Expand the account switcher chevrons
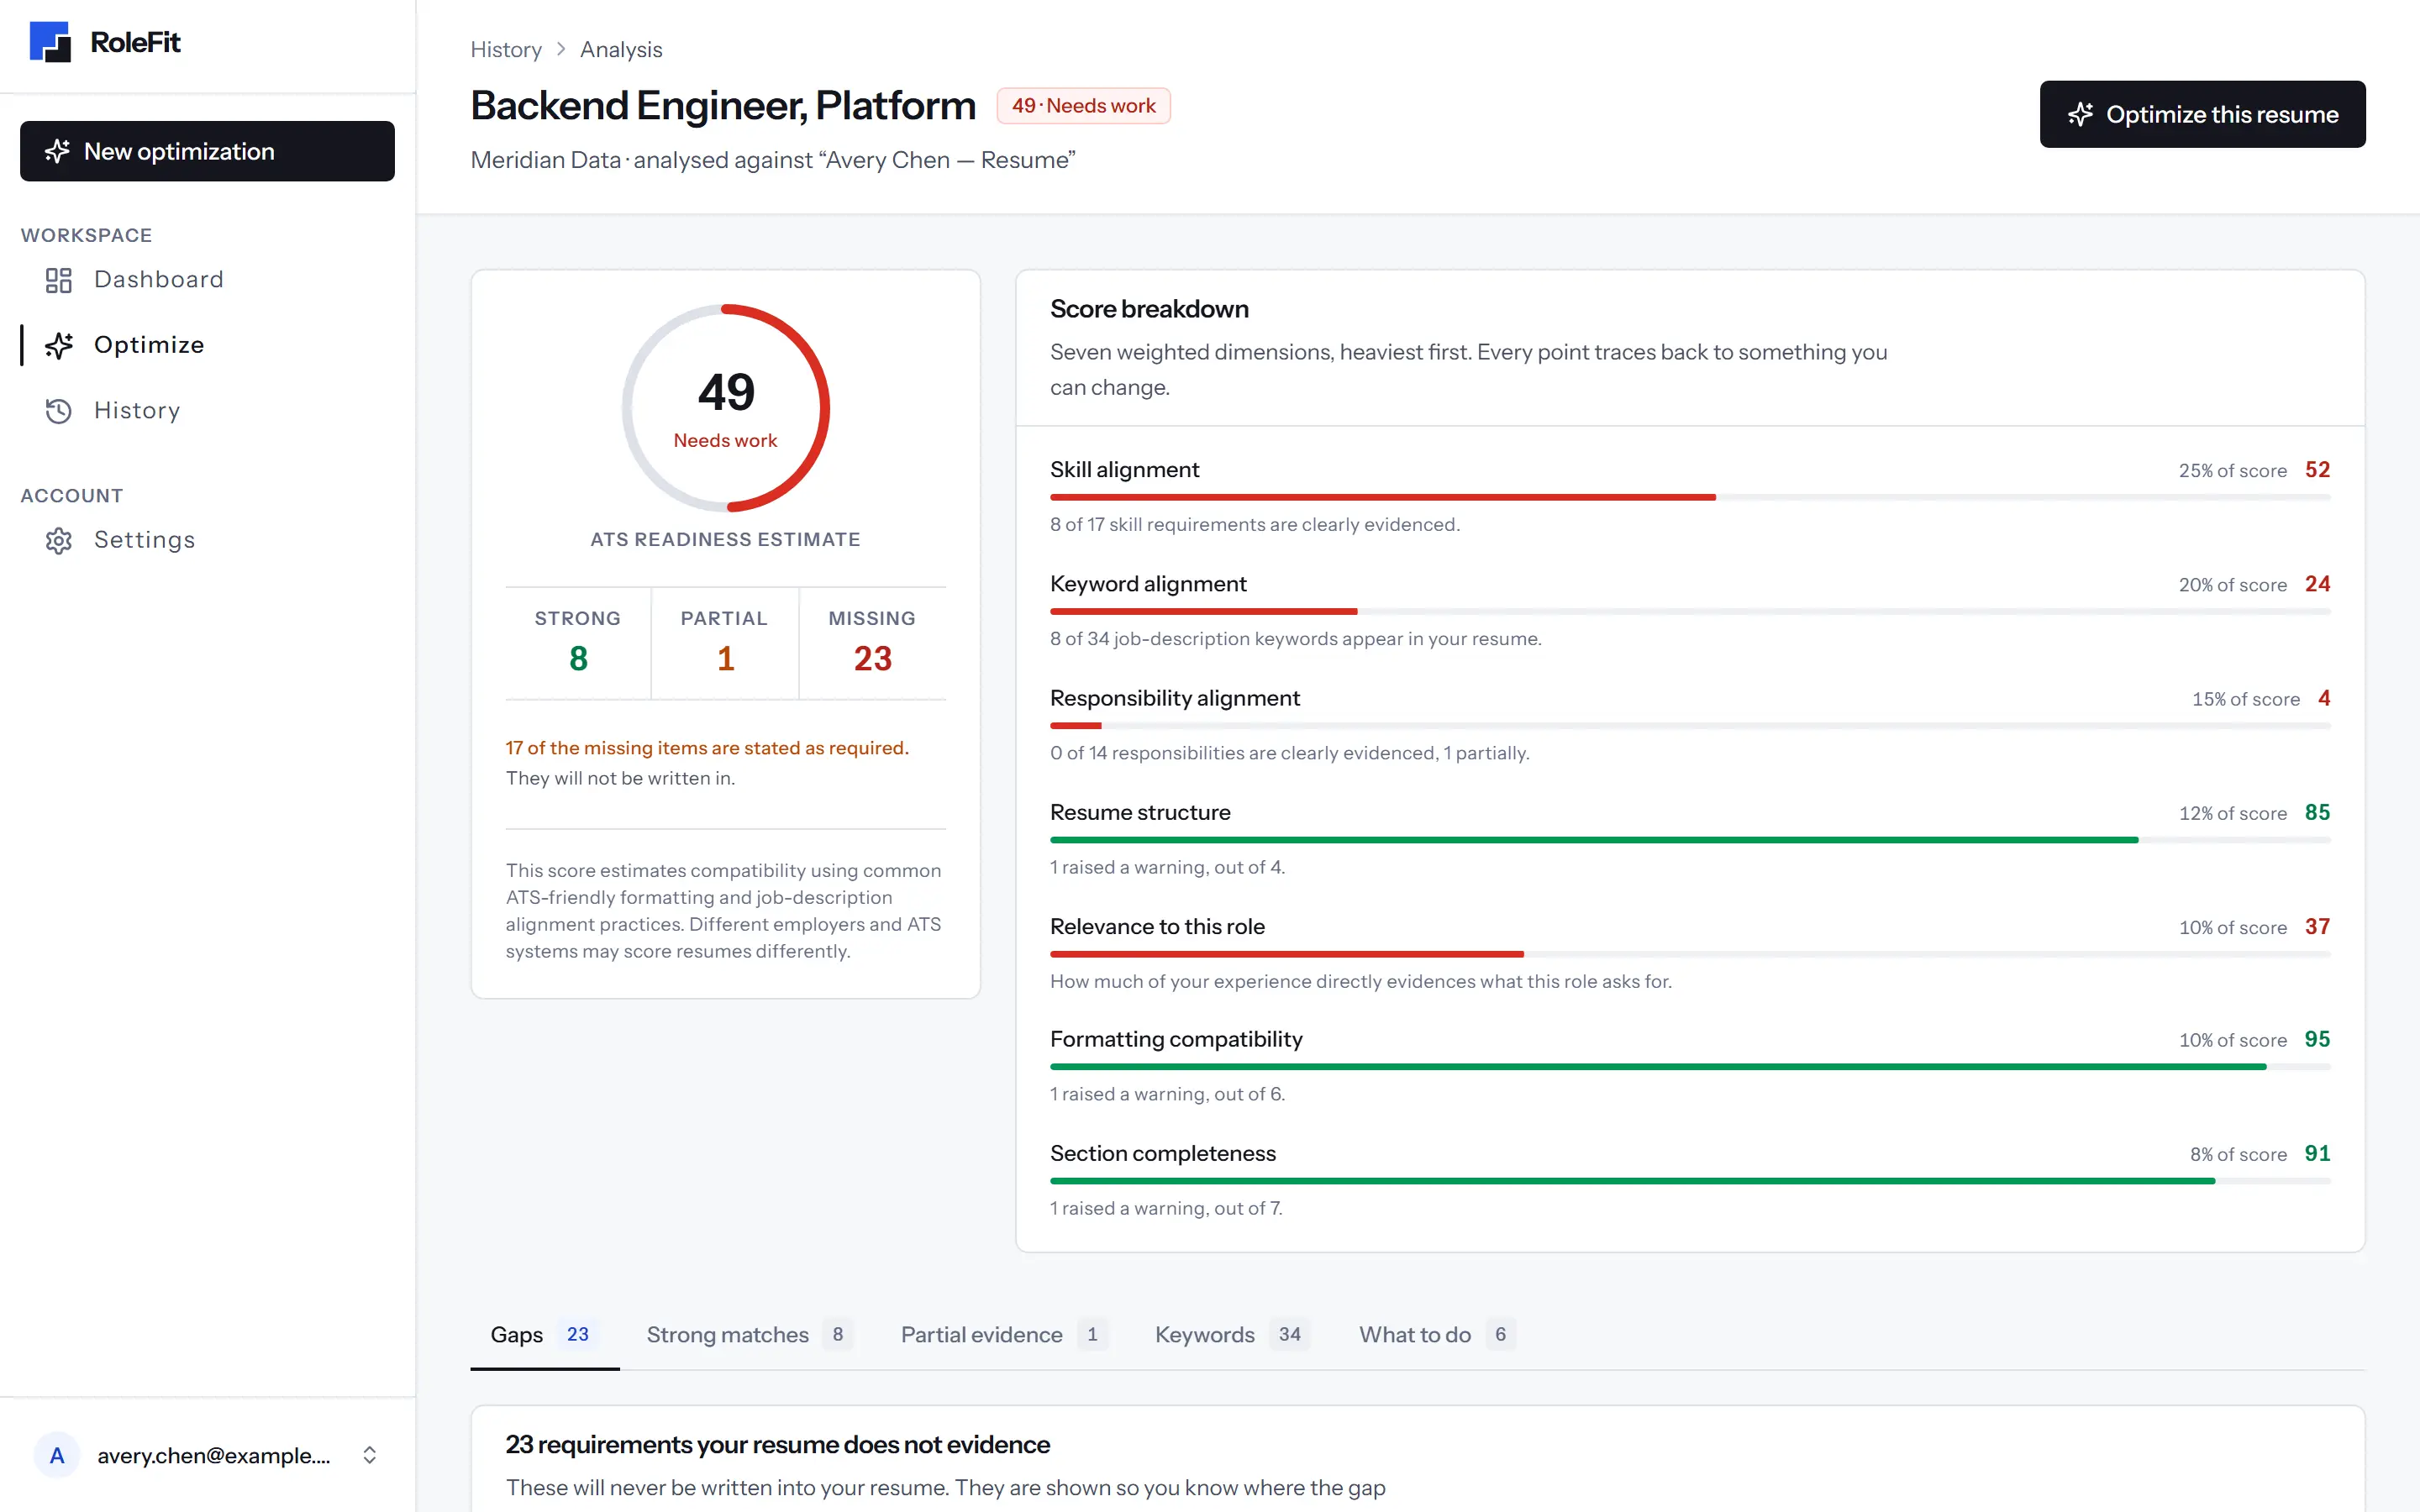 (369, 1455)
